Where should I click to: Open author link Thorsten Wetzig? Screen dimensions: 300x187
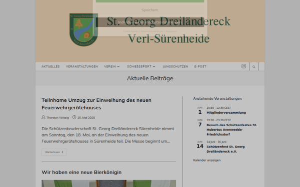click(x=57, y=118)
